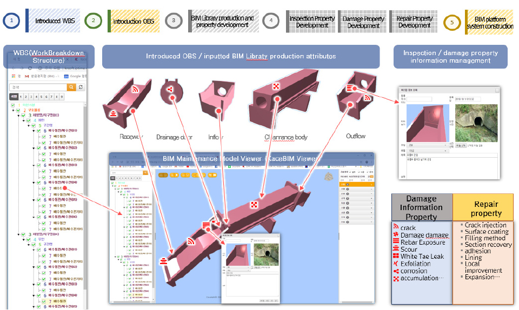Image resolution: width=519 pixels, height=310 pixels.
Task: Click the crack legend icon
Action: coord(396,227)
